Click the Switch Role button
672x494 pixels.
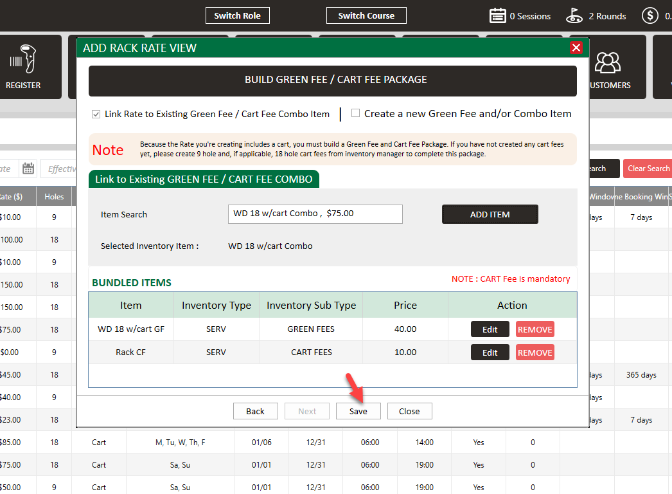click(x=237, y=15)
